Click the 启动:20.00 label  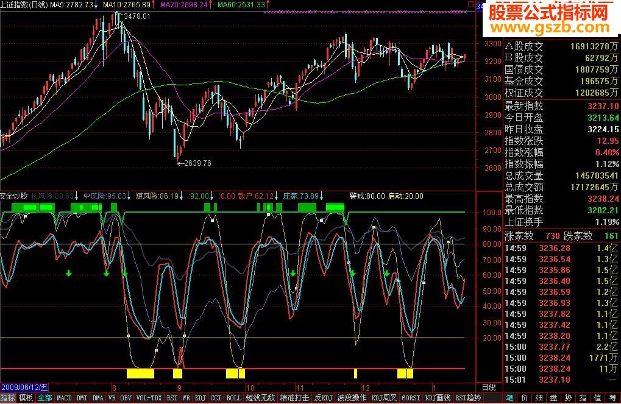click(x=405, y=196)
